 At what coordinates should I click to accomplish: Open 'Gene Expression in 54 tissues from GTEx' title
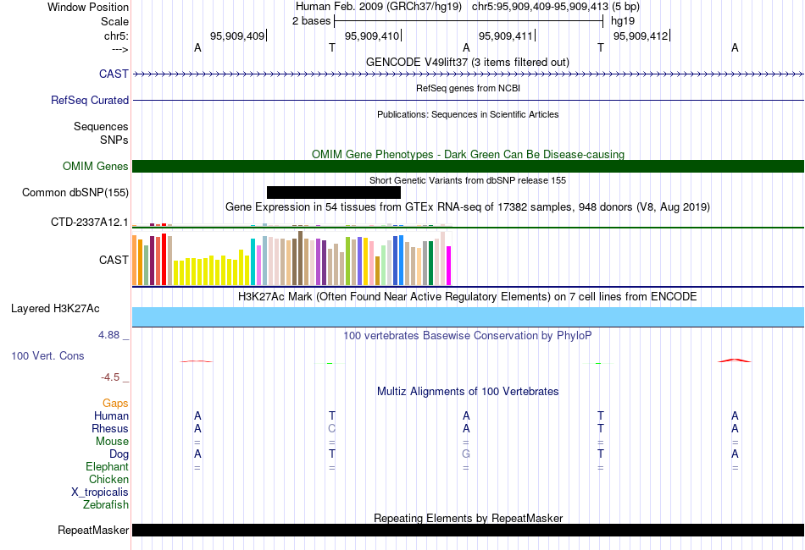click(468, 207)
